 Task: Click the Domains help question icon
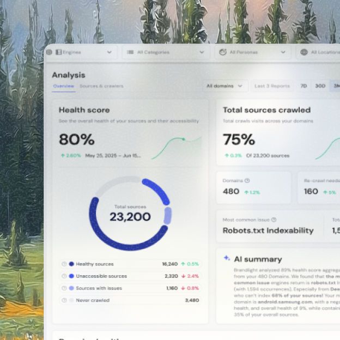coord(247,180)
